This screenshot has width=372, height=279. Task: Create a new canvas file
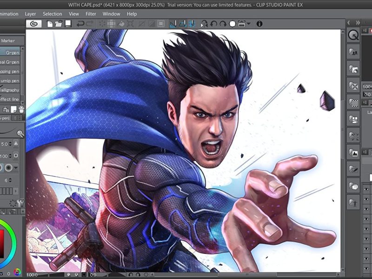[x=50, y=24]
